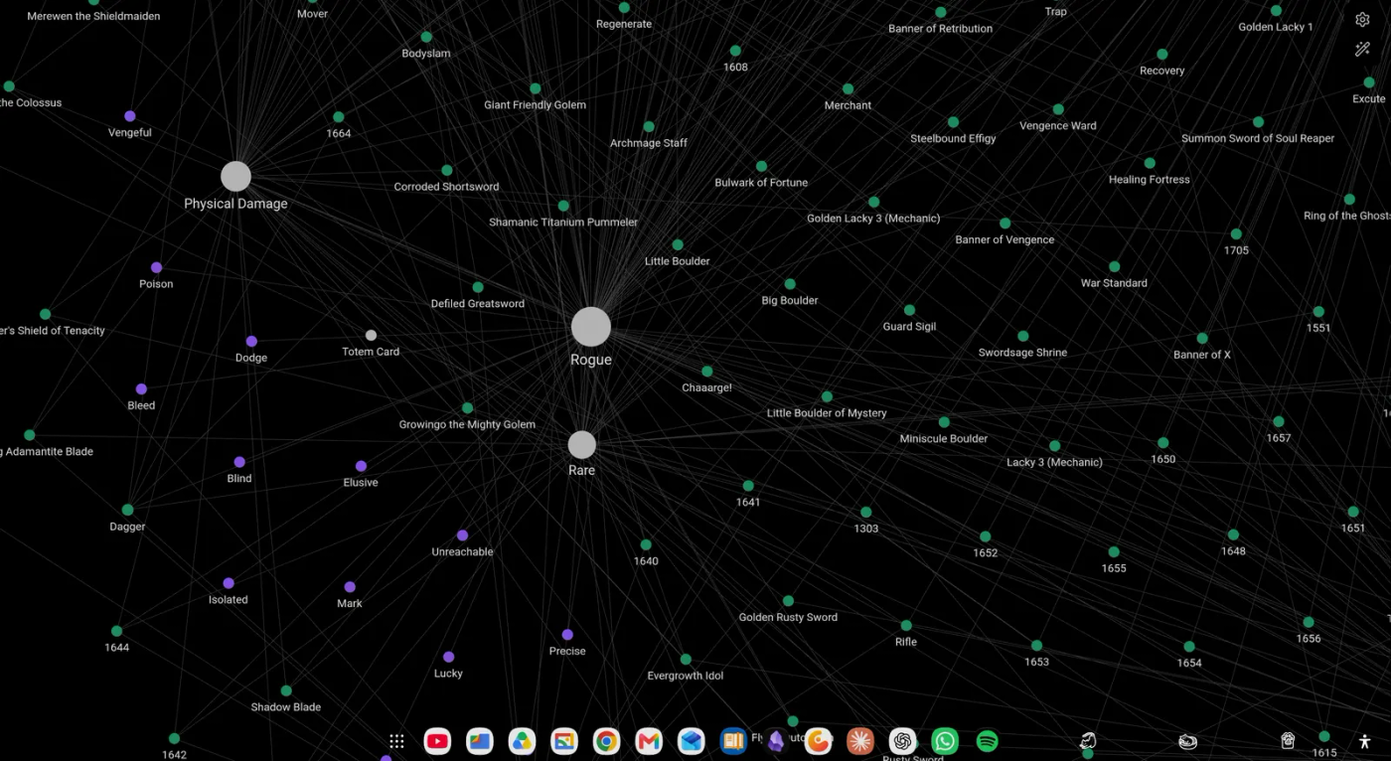Click the Isolated purple node

coord(229,583)
